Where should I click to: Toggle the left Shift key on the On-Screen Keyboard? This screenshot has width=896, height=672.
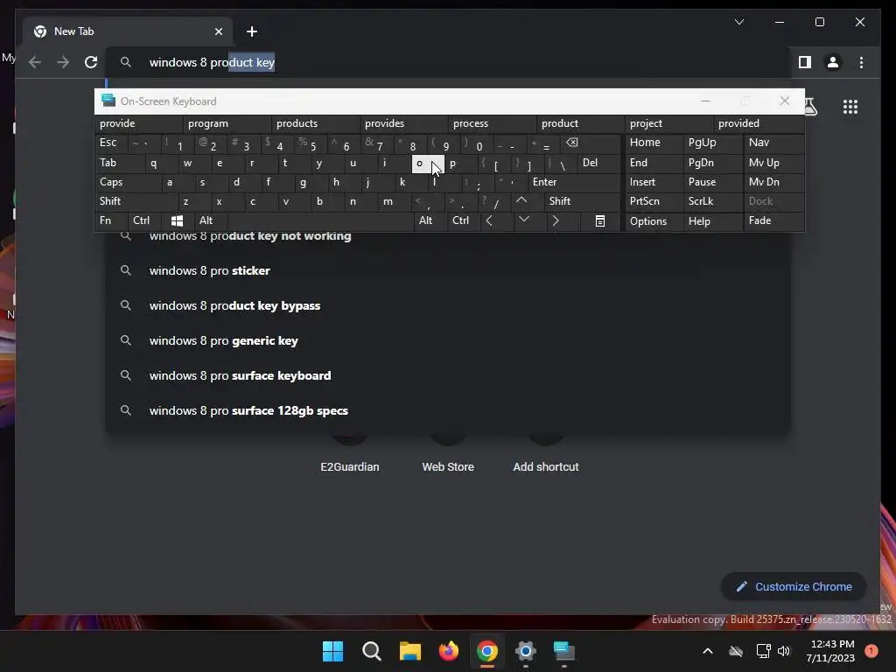136,201
